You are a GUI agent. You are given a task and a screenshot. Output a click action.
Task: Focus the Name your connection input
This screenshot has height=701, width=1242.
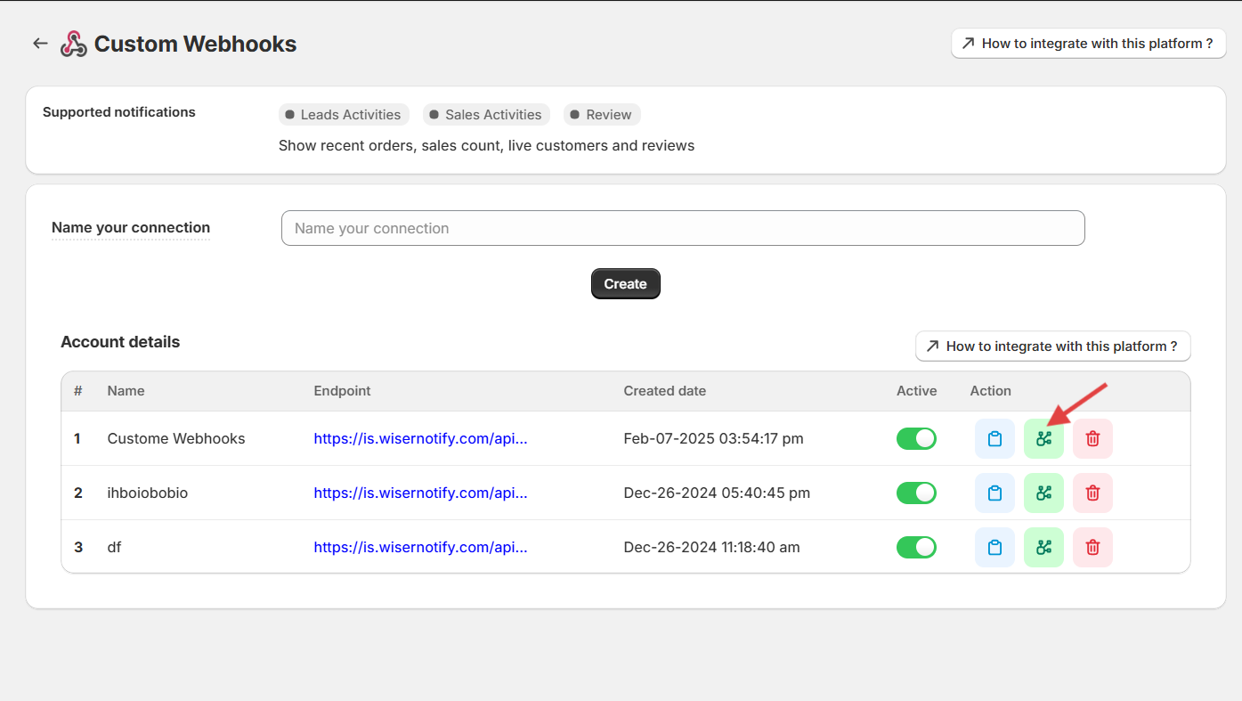coord(683,228)
